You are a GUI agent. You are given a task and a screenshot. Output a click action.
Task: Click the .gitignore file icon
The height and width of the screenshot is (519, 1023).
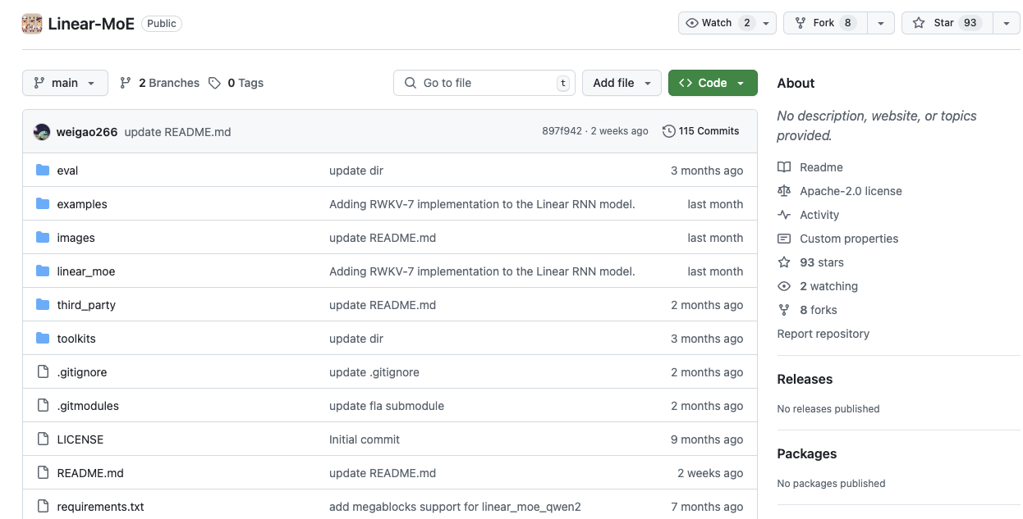click(x=43, y=372)
